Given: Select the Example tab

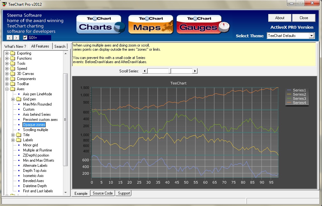Looking at the screenshot, I should pyautogui.click(x=81, y=194).
